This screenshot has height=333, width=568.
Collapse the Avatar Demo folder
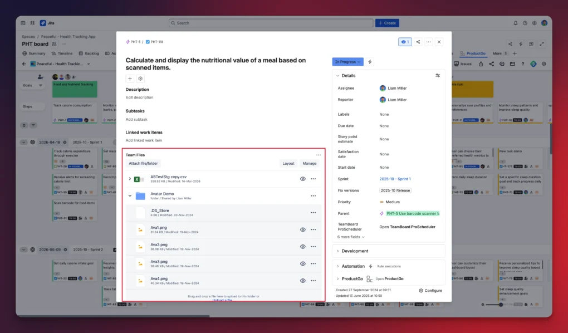point(130,196)
